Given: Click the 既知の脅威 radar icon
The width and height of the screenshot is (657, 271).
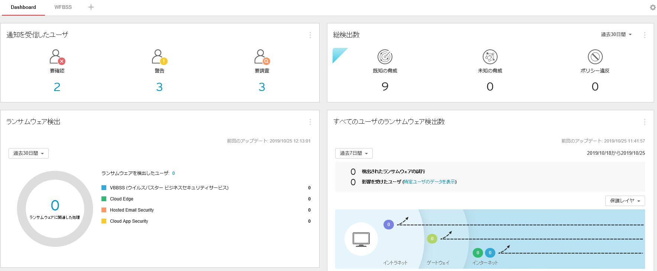Looking at the screenshot, I should (385, 57).
